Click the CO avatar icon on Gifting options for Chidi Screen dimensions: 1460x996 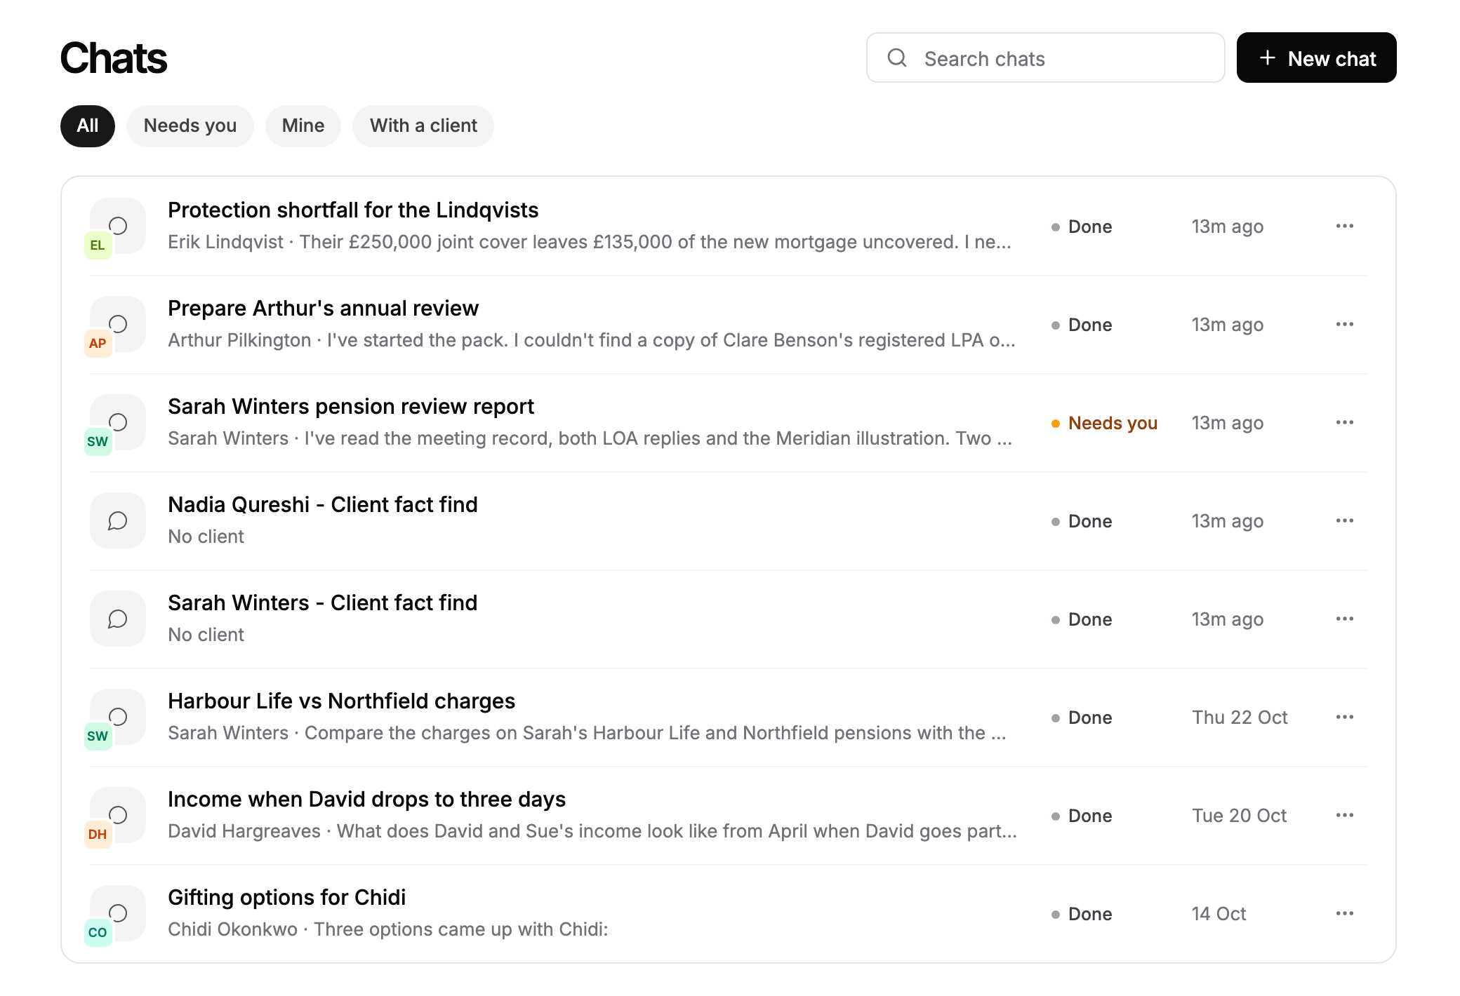[98, 933]
